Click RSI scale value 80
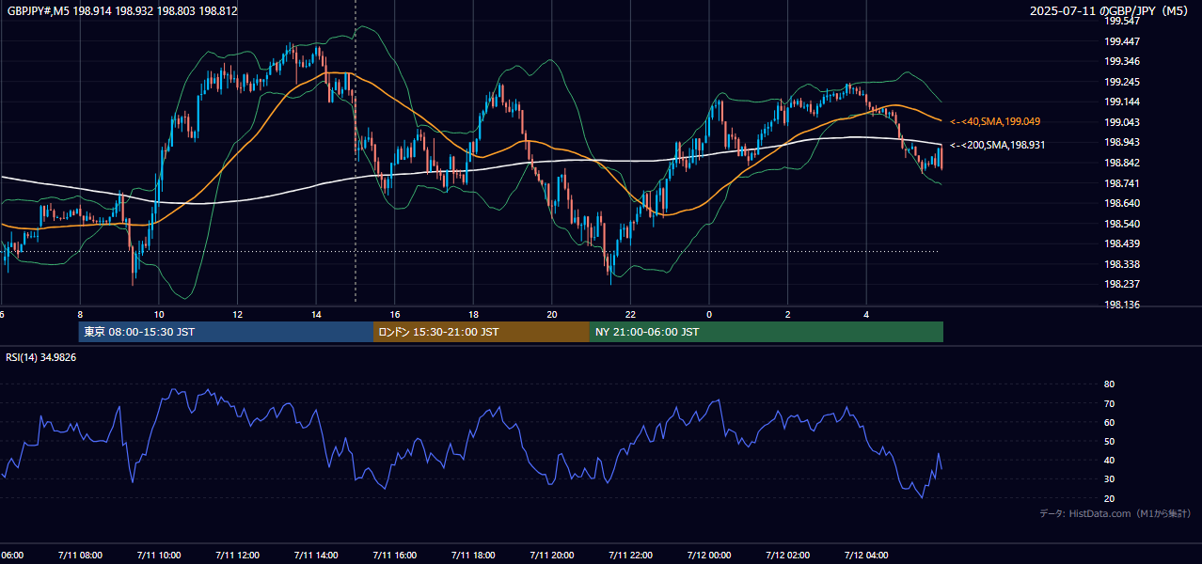This screenshot has height=564, width=1202. coord(1110,384)
